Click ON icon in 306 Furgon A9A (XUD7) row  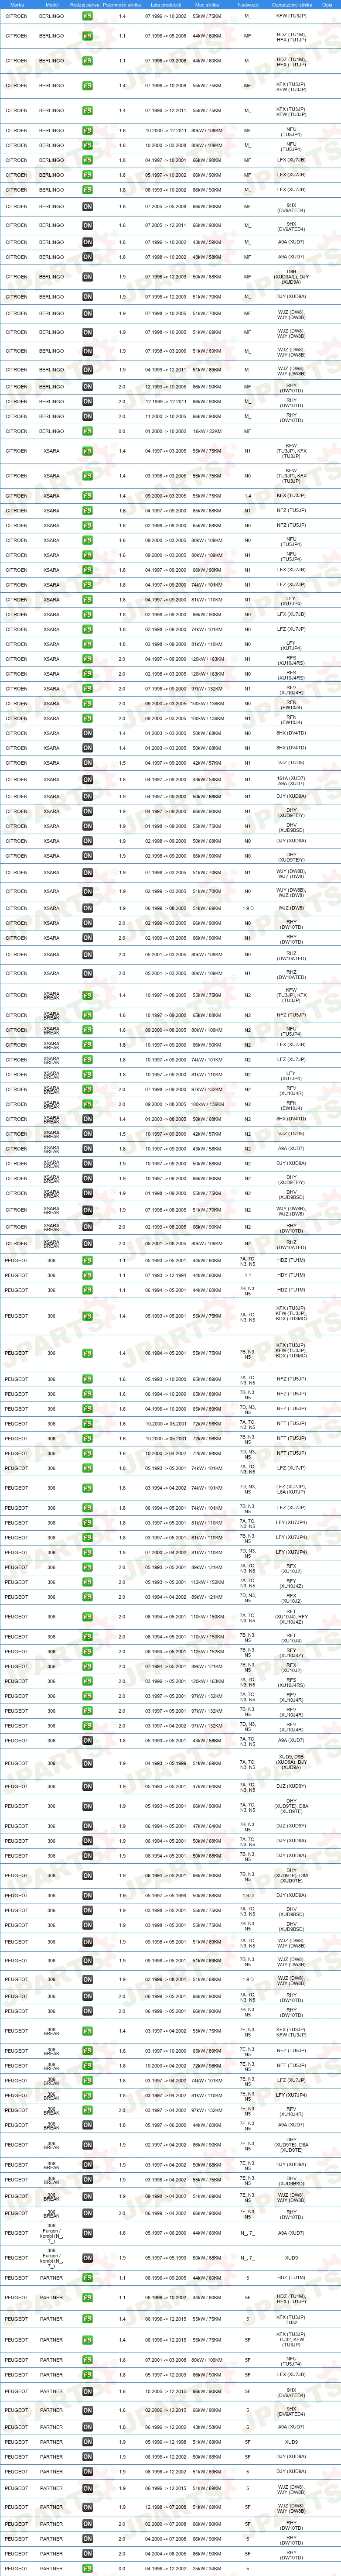pos(87,2233)
